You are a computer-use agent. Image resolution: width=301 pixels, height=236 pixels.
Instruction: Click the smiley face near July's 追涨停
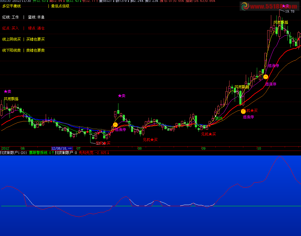point(115,125)
